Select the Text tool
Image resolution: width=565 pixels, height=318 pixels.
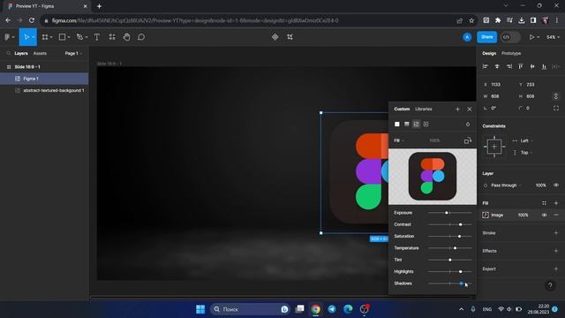97,37
